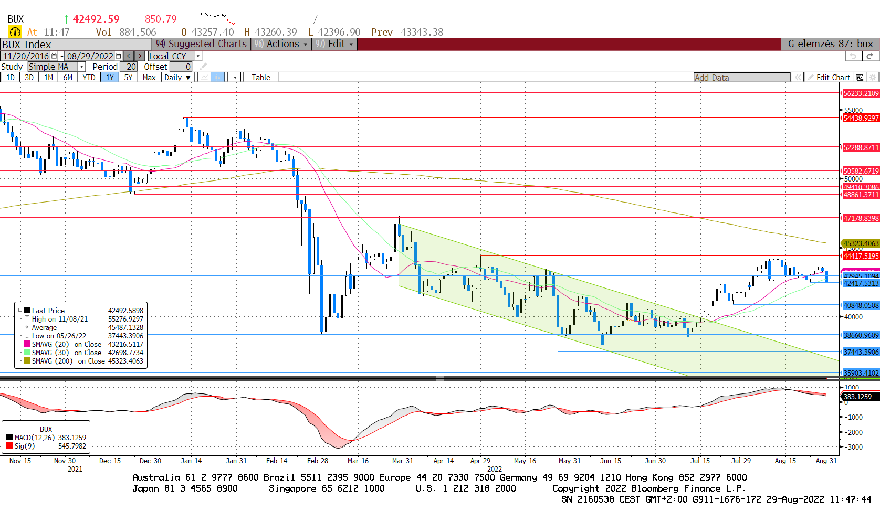Click the 52288.8711 level label

[861, 147]
